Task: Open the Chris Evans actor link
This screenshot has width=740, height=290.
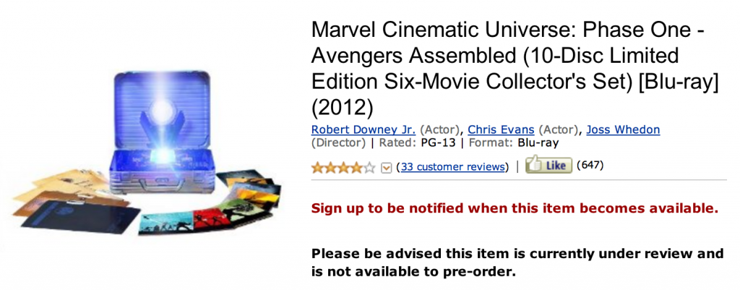Action: pyautogui.click(x=501, y=129)
